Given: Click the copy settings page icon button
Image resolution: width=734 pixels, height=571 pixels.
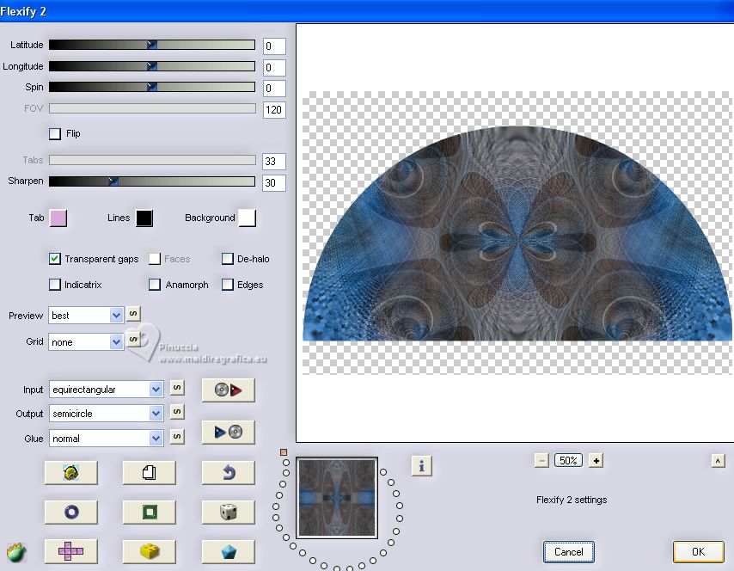Looking at the screenshot, I should 150,473.
